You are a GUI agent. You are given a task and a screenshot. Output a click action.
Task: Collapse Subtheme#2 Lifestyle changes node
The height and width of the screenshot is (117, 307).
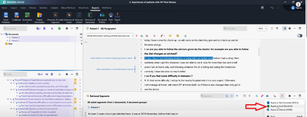pos(11,90)
